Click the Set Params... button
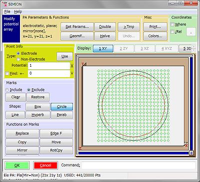Screen dimensions: 200x182 pos(77,27)
